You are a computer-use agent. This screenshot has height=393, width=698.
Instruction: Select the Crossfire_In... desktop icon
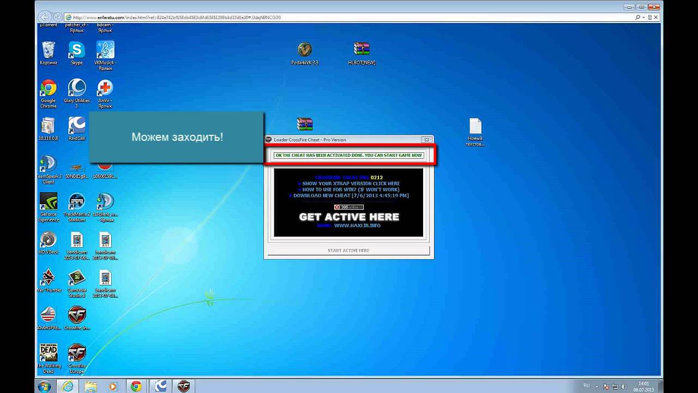77,318
